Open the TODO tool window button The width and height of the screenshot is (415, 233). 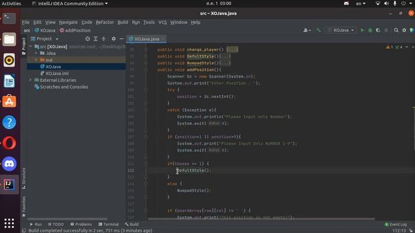point(56,225)
